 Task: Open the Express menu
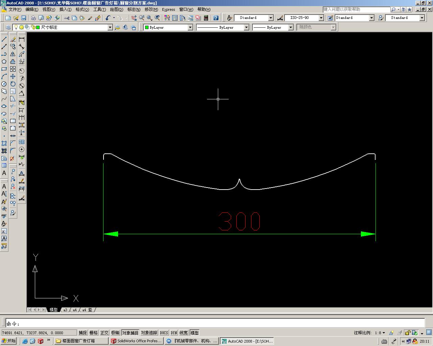pyautogui.click(x=168, y=9)
